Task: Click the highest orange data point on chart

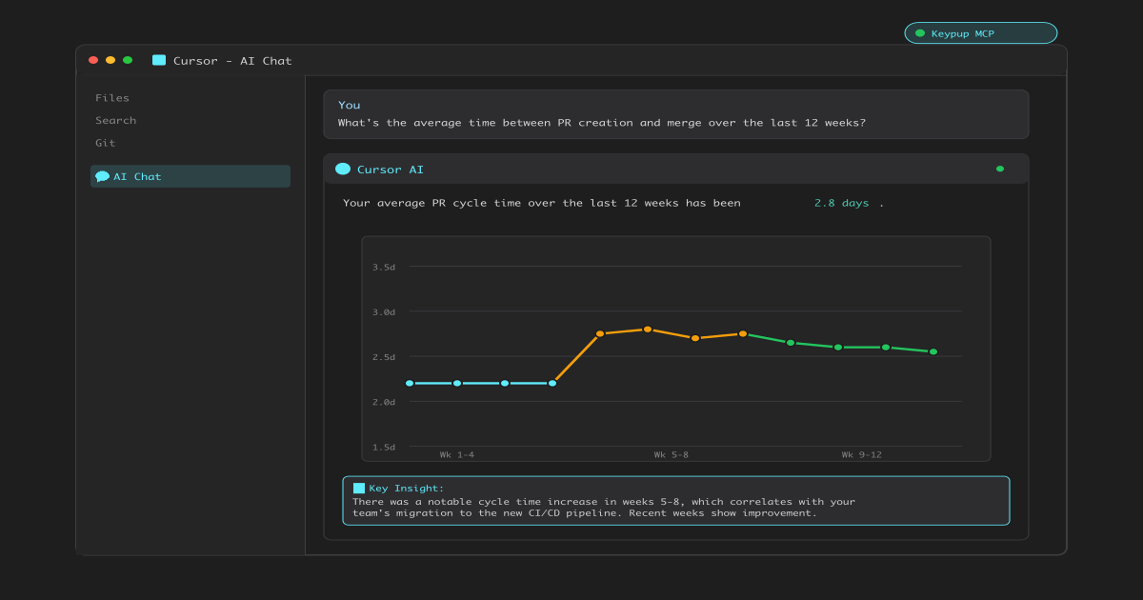Action: click(x=648, y=329)
